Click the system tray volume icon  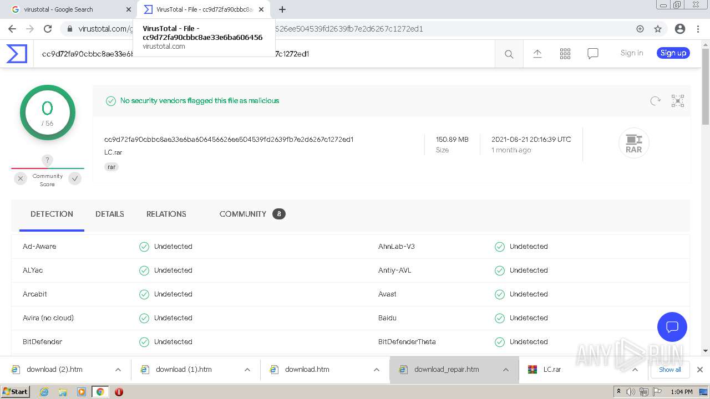tap(631, 392)
